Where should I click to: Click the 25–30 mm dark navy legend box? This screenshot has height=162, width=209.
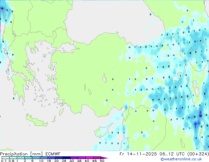click(x=66, y=158)
